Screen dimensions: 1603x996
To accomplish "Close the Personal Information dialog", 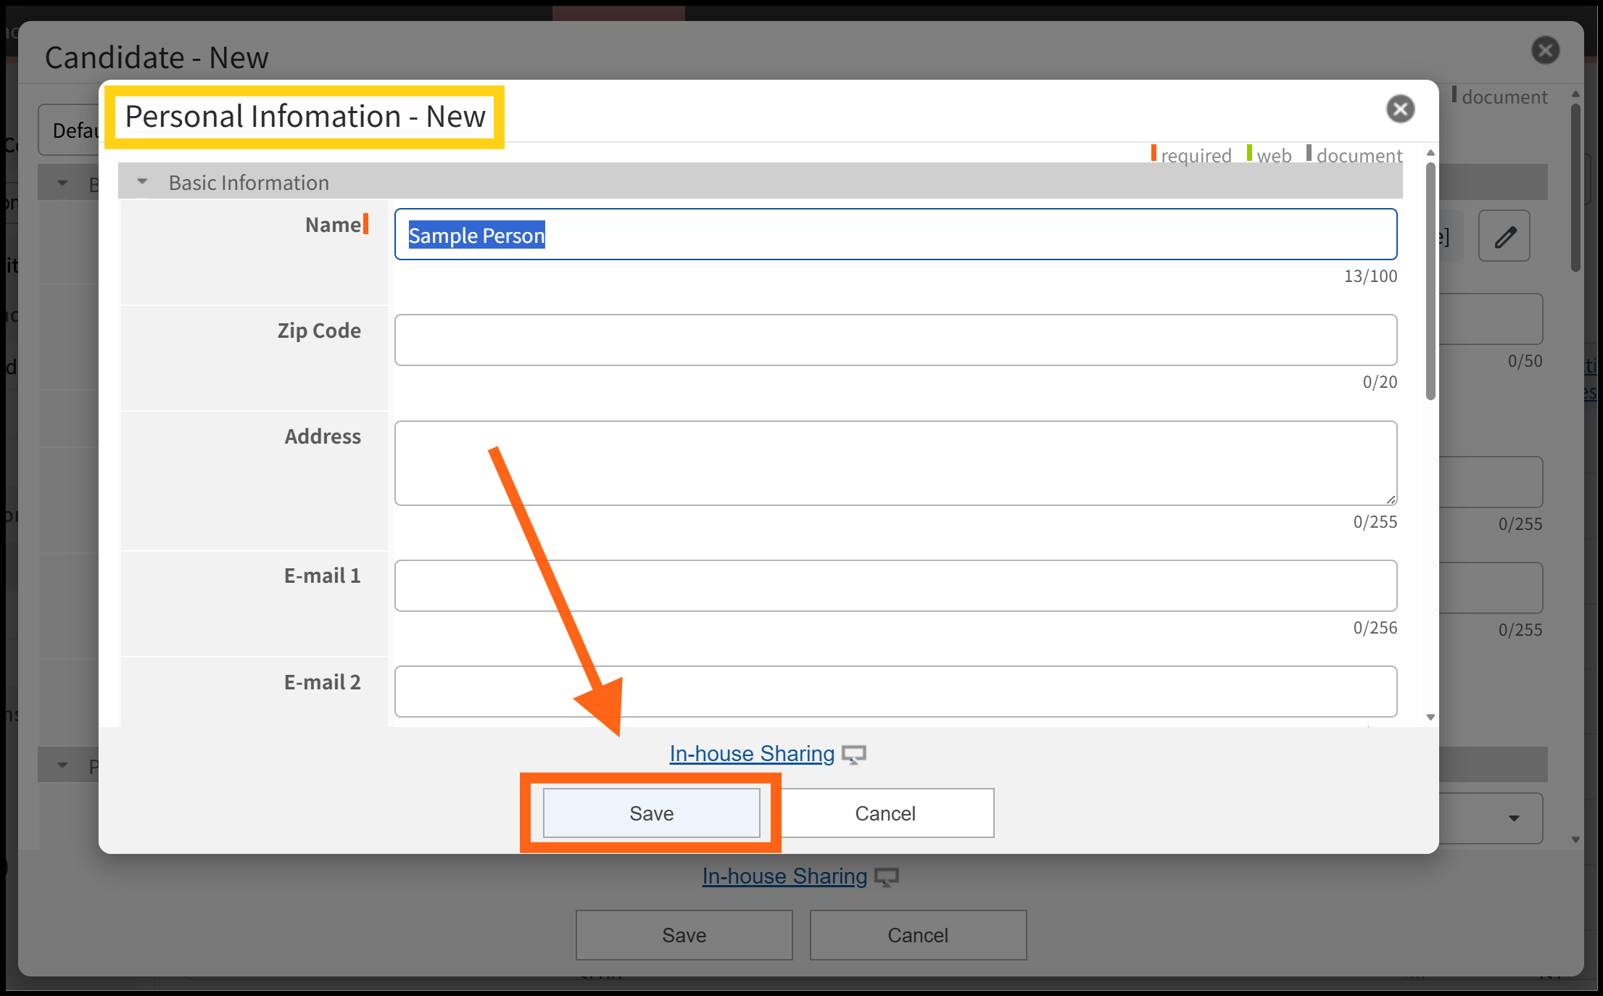I will (1400, 109).
